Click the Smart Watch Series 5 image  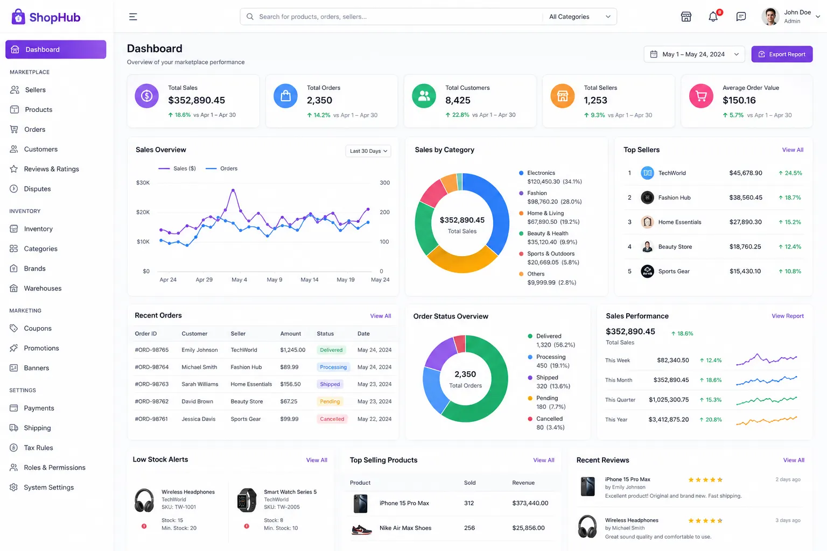(247, 500)
